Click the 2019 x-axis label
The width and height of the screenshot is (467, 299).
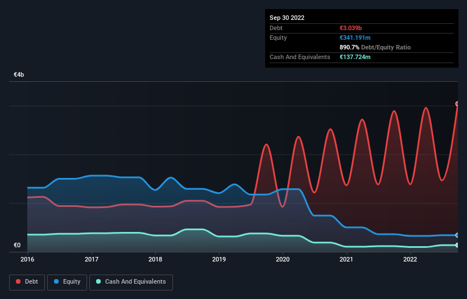point(219,259)
